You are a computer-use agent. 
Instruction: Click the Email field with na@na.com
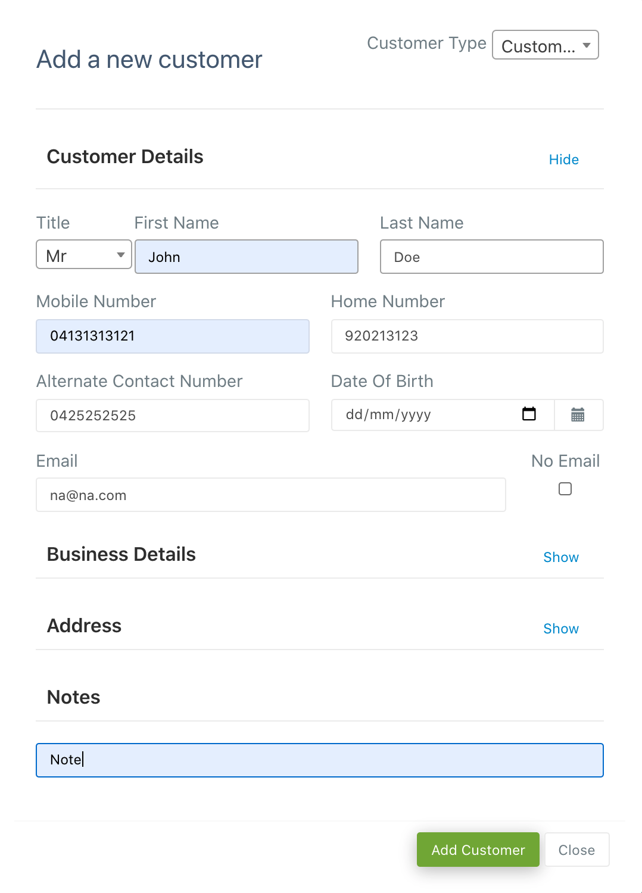pos(271,495)
